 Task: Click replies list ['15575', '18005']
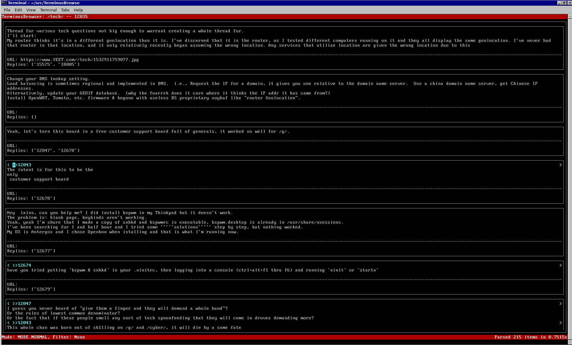55,64
